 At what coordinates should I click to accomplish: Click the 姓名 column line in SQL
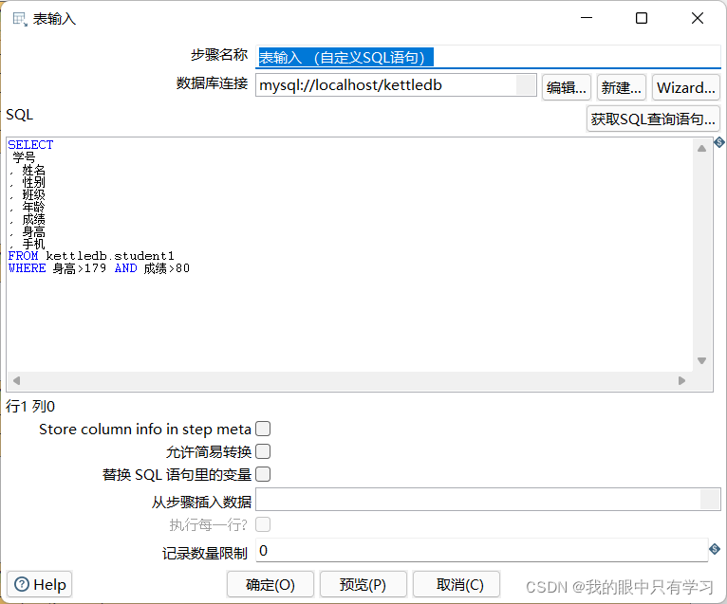(34, 170)
